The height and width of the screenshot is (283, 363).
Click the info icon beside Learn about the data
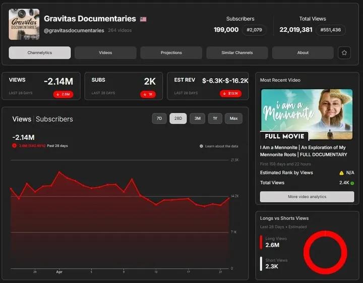[201, 146]
